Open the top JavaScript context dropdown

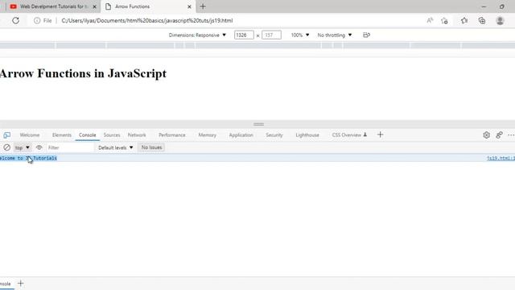click(x=22, y=147)
